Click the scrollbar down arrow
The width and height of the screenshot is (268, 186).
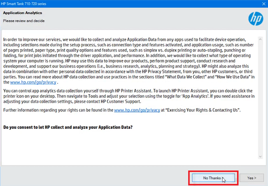click(x=260, y=156)
